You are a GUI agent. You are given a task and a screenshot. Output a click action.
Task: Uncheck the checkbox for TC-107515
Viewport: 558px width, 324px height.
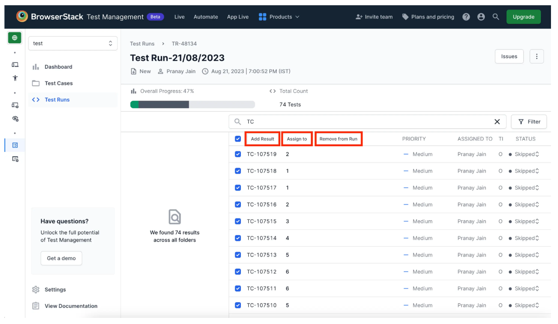238,221
